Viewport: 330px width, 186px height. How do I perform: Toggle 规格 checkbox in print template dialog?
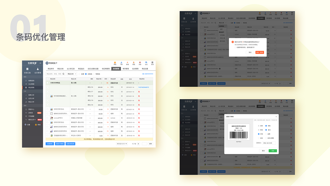pos(266,126)
